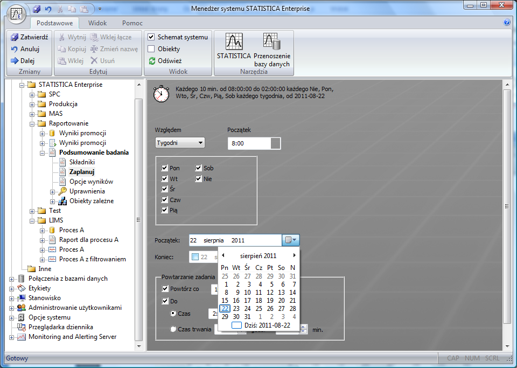The height and width of the screenshot is (368, 517).
Task: Click Monitoring and Alerting Server icon
Action: point(22,337)
